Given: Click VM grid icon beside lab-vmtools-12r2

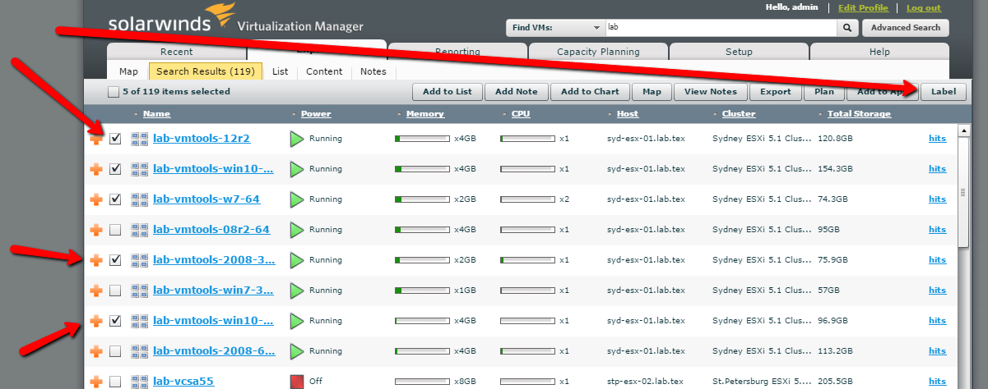Looking at the screenshot, I should (x=139, y=139).
